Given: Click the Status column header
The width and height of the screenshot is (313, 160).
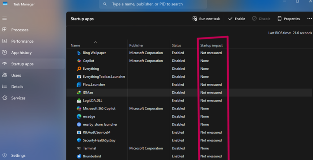Looking at the screenshot, I should [x=177, y=46].
